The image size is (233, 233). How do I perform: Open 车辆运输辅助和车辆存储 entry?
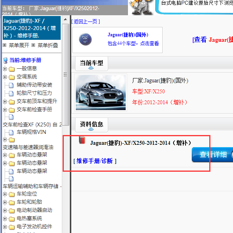coord(32,186)
